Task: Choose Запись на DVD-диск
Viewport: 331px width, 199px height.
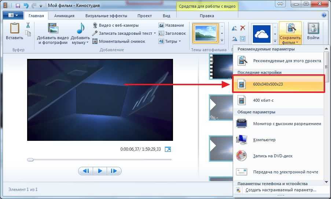Action: 278,156
